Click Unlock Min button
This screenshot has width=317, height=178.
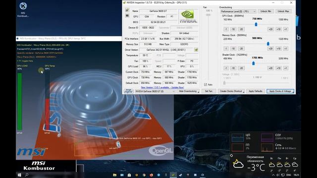[265, 11]
